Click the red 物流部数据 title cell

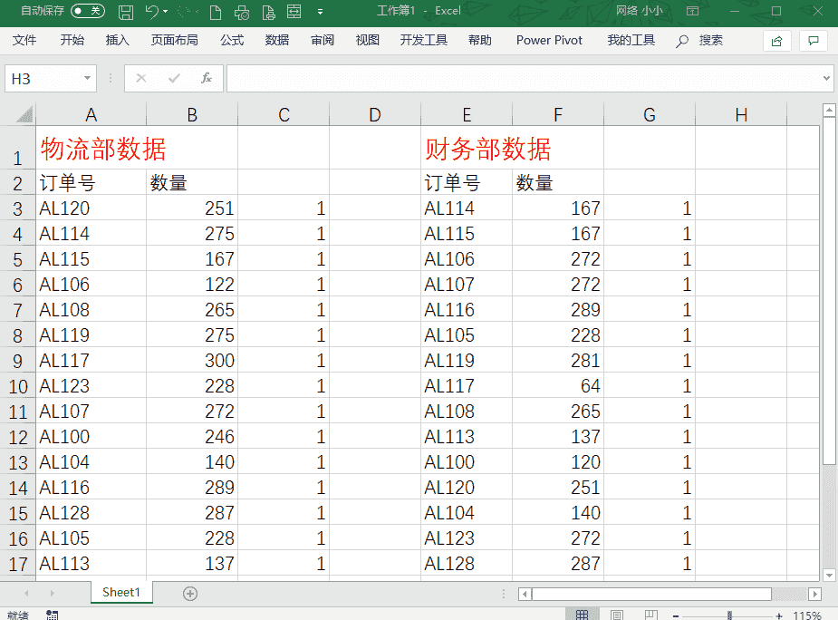tap(102, 148)
